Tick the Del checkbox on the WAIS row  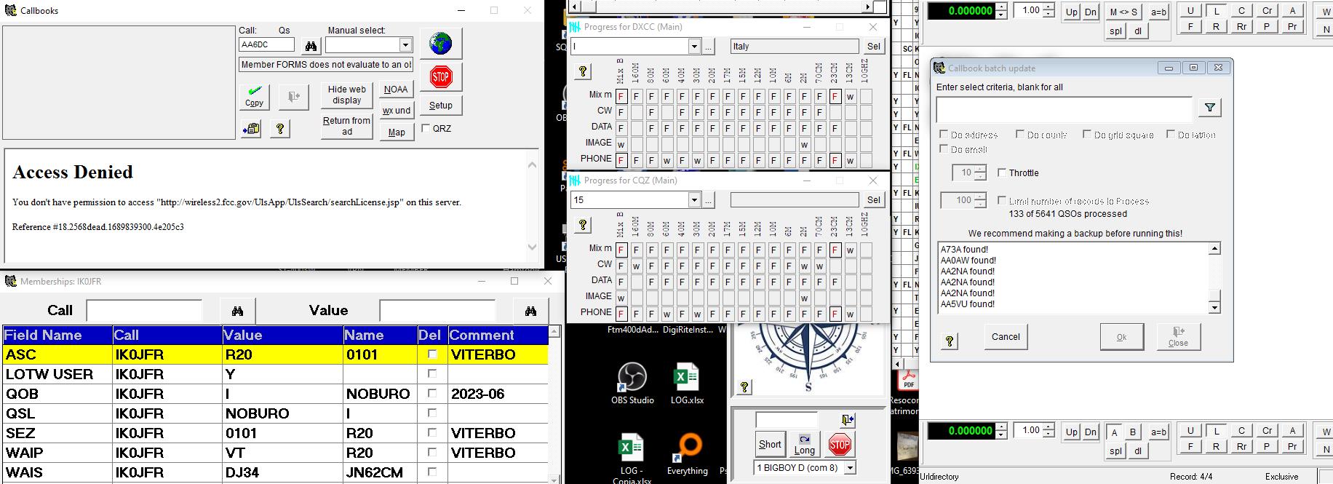pos(432,472)
